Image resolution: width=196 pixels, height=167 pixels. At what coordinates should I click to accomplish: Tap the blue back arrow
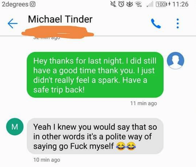tap(13, 23)
